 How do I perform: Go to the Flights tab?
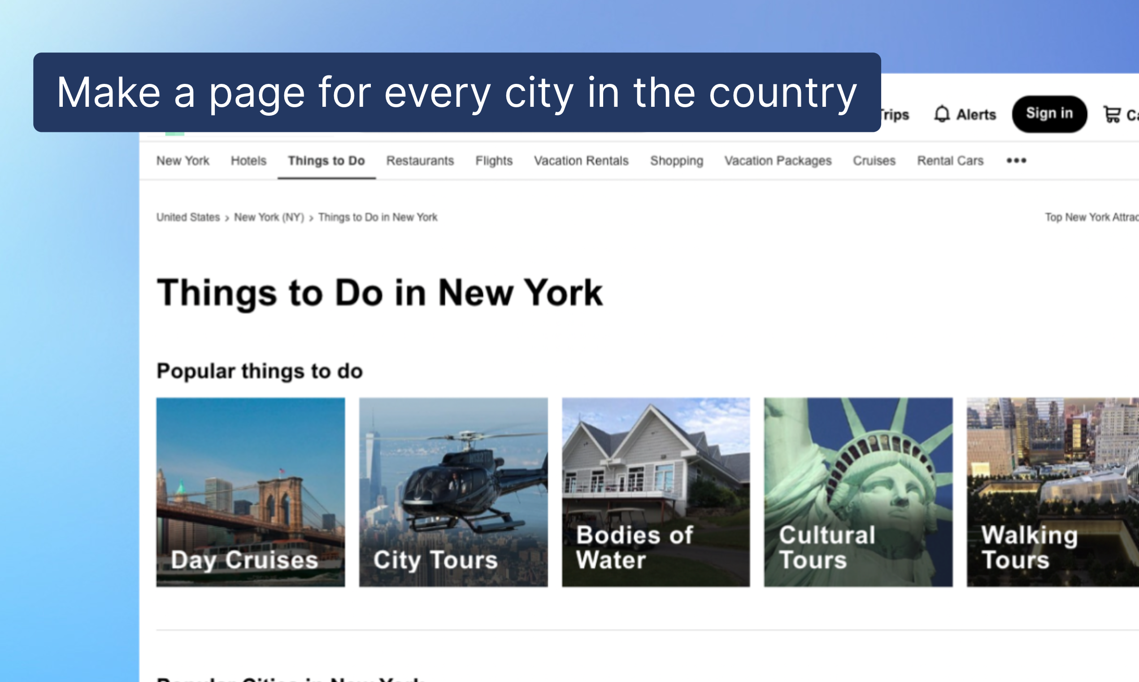pyautogui.click(x=494, y=160)
